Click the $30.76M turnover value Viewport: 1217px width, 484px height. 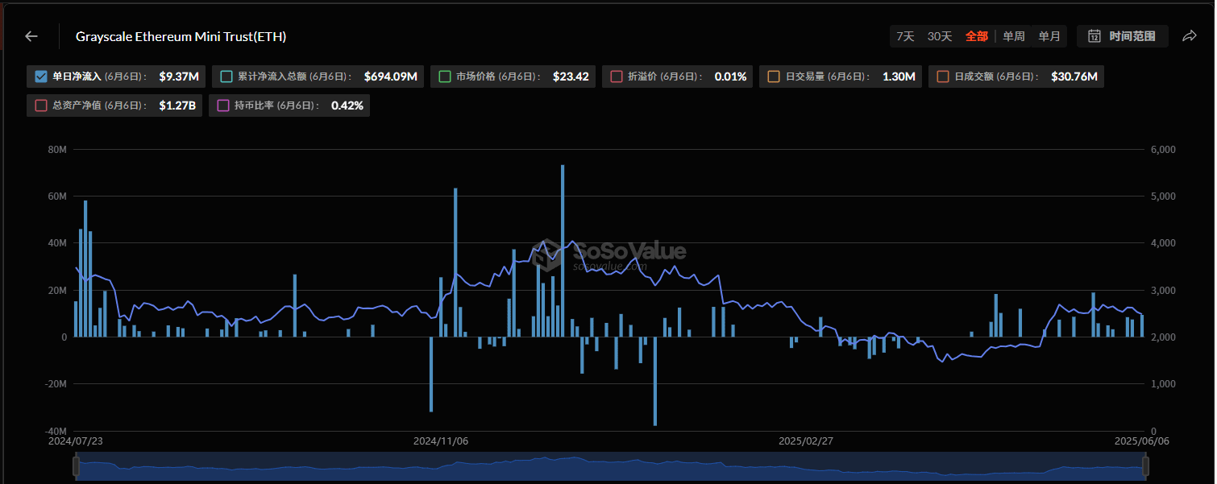tap(1074, 77)
